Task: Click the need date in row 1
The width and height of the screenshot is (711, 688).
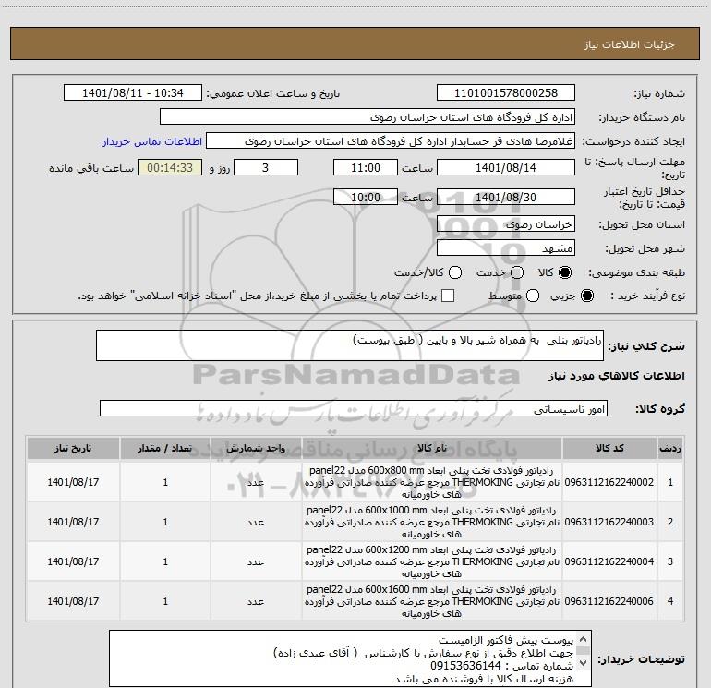Action: pos(73,482)
